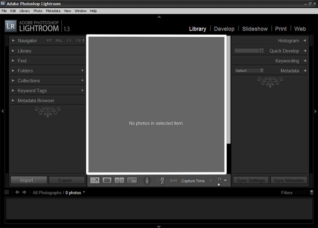Screen dimensions: 318x228
Task: Switch to the Web module
Action: coord(300,29)
